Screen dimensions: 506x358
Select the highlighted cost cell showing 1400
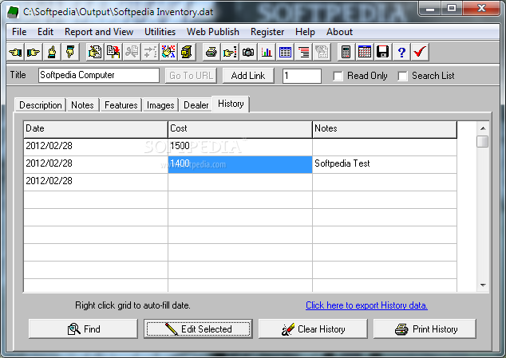tap(240, 164)
